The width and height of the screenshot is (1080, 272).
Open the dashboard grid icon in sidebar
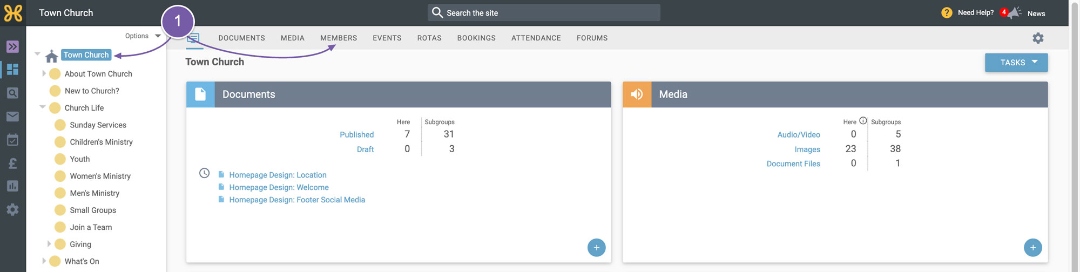[12, 70]
